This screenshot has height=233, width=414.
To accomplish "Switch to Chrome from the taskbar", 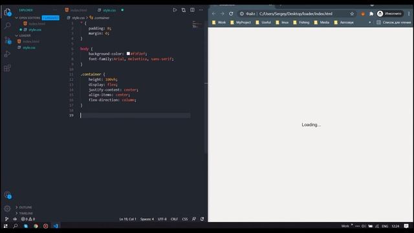I will (36, 226).
